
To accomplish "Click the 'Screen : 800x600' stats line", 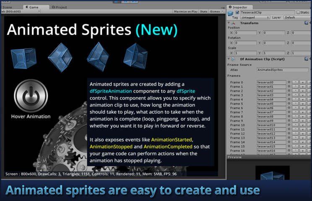I will 91,174.
